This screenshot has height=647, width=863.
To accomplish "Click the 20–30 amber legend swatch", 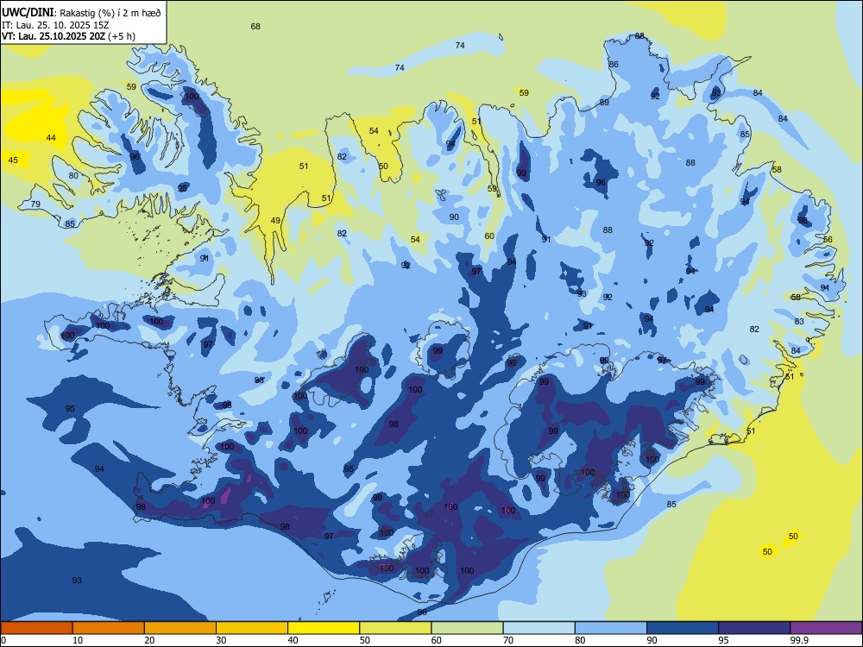I will pyautogui.click(x=180, y=628).
